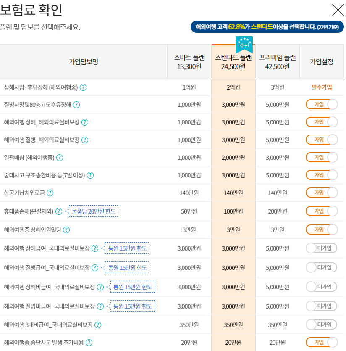Click 50만원 in the 휴대품손해 row
Screen dimensions: 346x351
coord(189,211)
